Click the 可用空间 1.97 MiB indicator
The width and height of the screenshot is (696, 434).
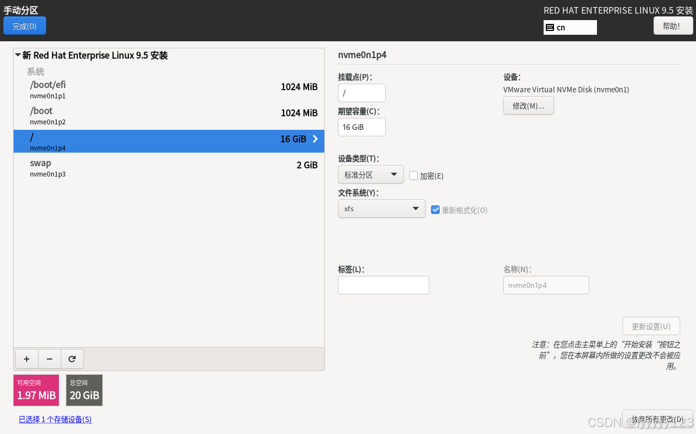coord(36,390)
